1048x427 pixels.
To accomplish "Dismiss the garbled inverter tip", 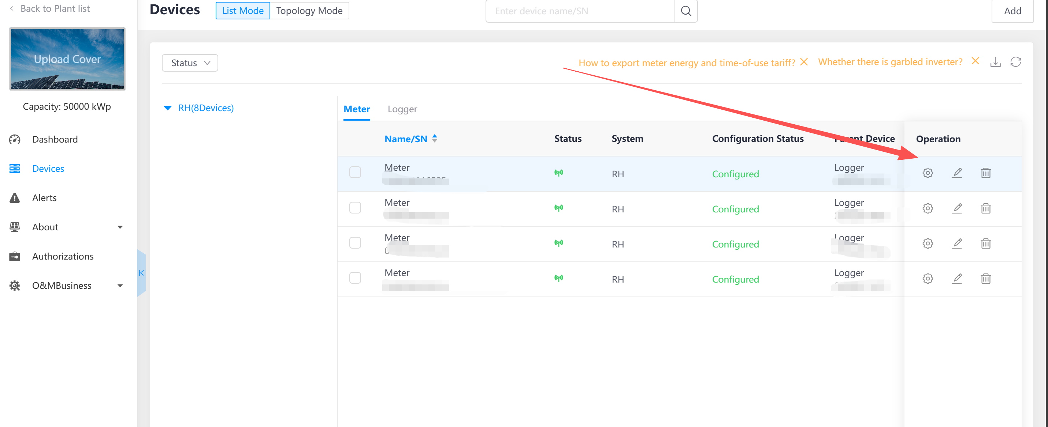I will [x=975, y=61].
